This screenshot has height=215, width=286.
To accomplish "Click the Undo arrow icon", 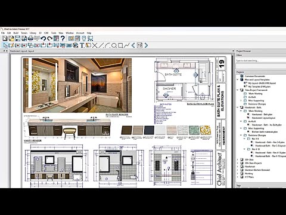I will pos(43,38).
